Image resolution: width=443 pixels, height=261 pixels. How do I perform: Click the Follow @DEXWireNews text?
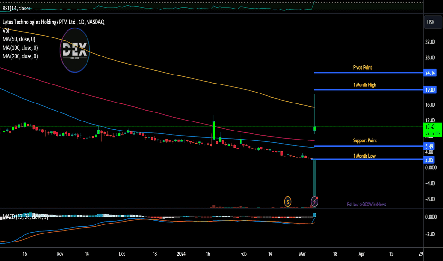366,205
